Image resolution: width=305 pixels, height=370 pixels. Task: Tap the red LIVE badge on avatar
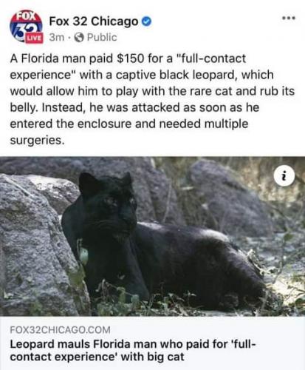(x=34, y=38)
